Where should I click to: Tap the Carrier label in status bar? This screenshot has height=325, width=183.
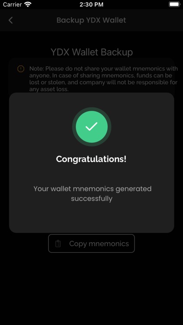[x=12, y=4]
